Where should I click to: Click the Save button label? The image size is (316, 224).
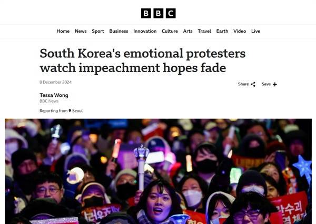click(266, 84)
